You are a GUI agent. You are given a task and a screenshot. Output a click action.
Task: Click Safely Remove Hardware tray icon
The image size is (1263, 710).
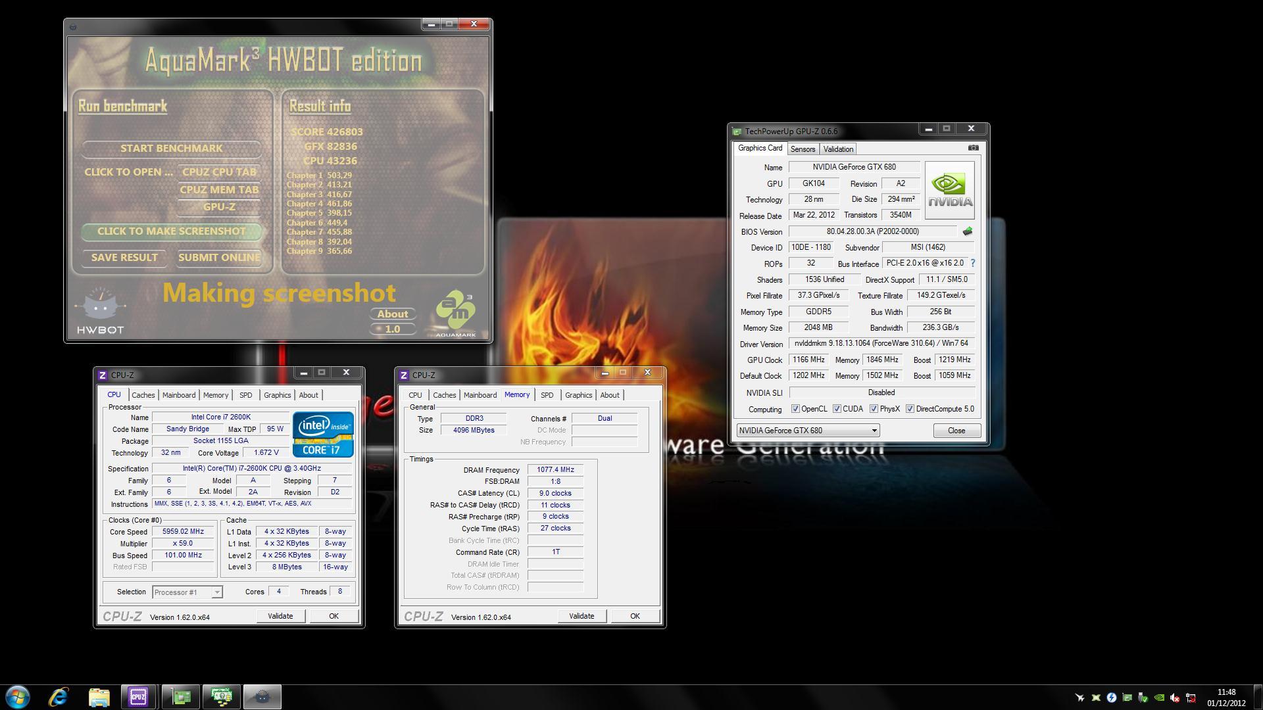click(1143, 698)
